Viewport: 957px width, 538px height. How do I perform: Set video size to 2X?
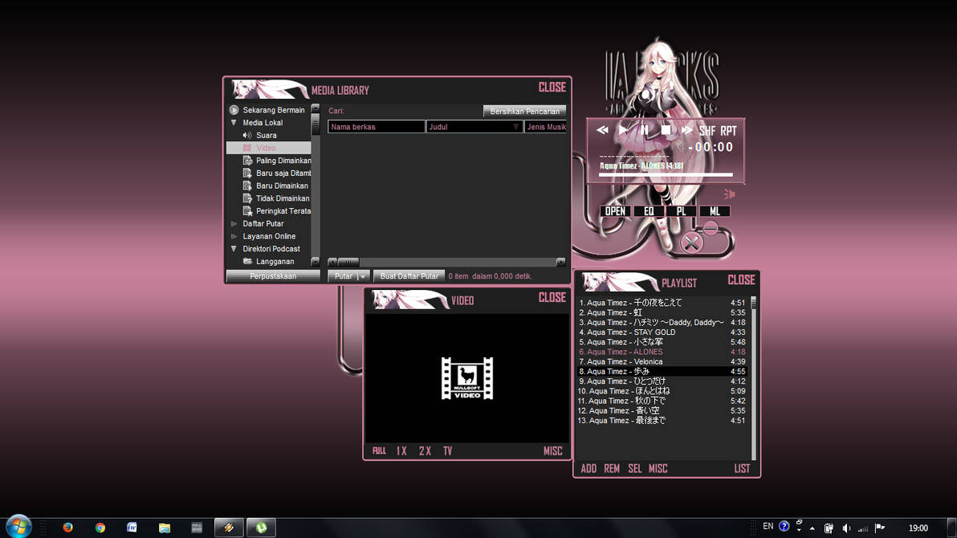(425, 450)
